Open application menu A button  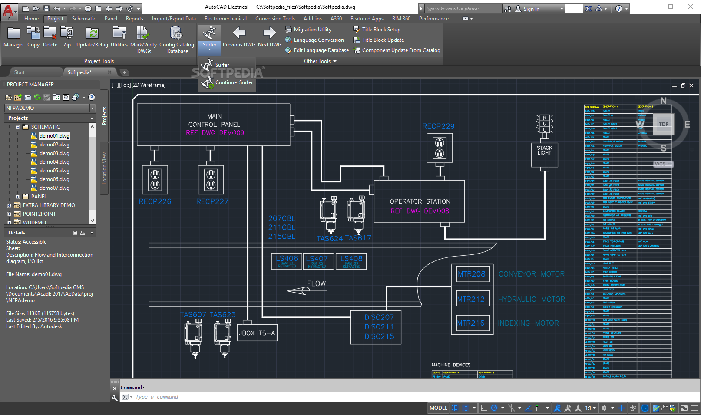click(x=10, y=12)
